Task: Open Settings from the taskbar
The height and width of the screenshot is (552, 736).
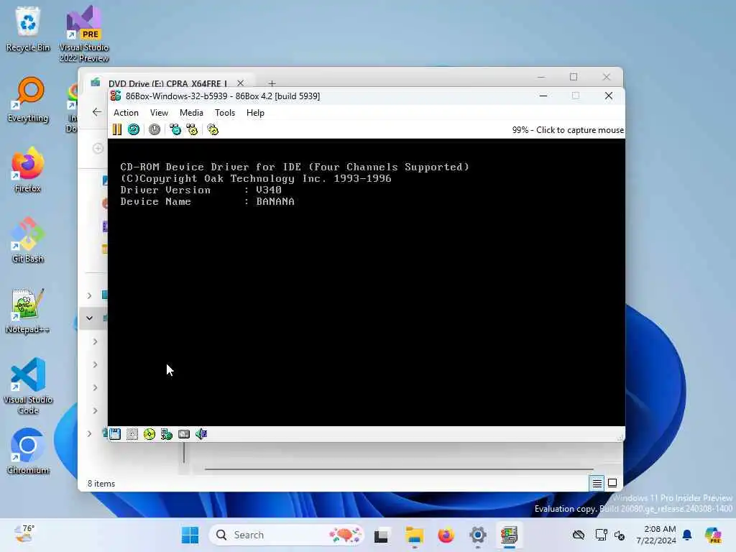Action: tap(478, 535)
